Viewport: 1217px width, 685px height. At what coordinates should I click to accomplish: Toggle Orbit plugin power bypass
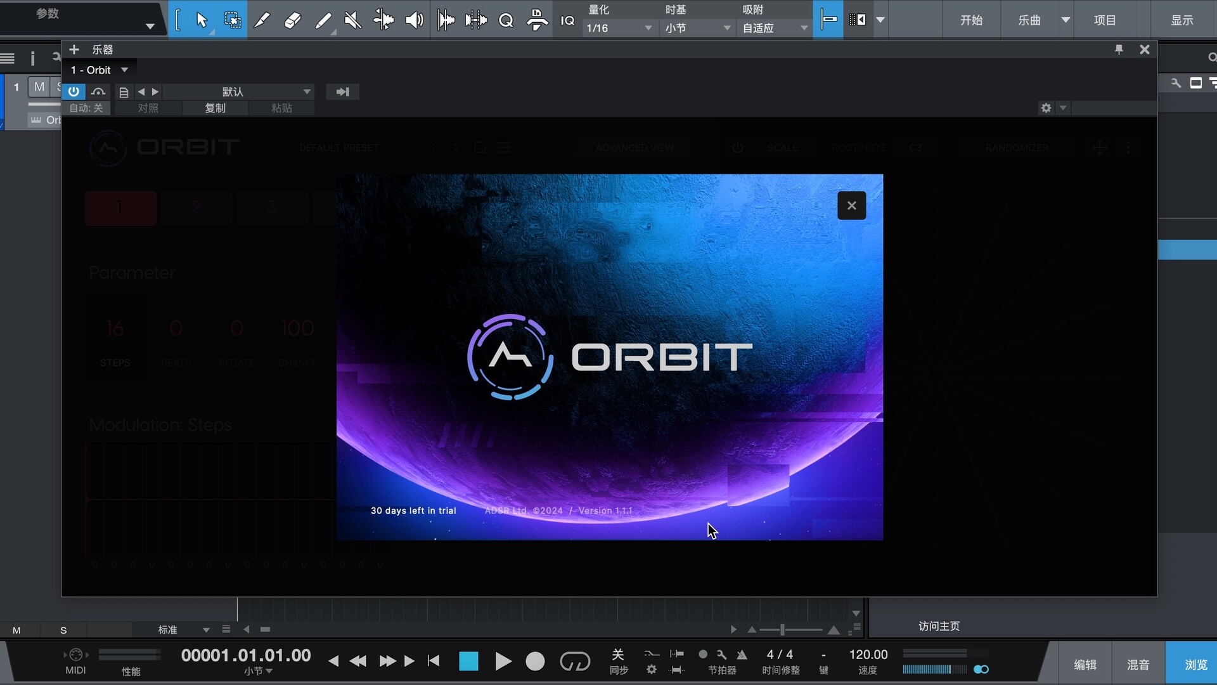[74, 91]
